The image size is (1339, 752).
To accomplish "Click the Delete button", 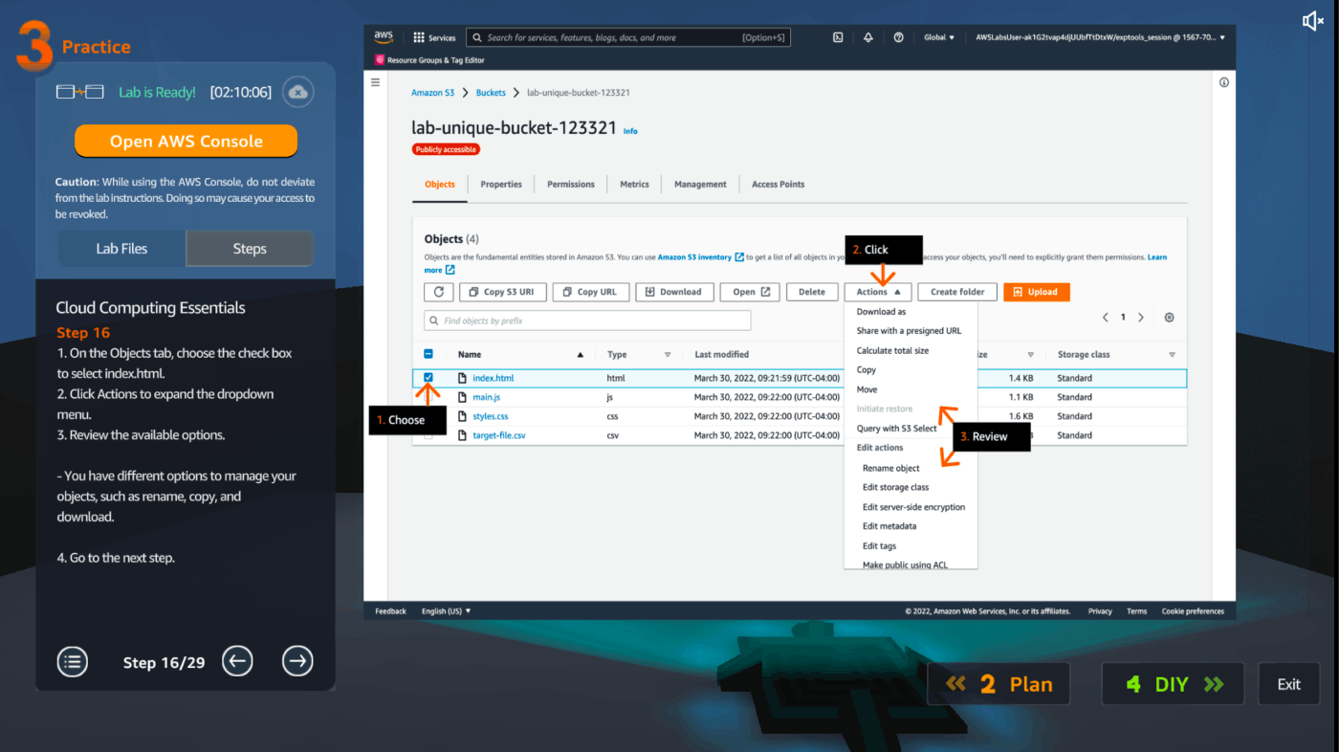I will click(812, 292).
